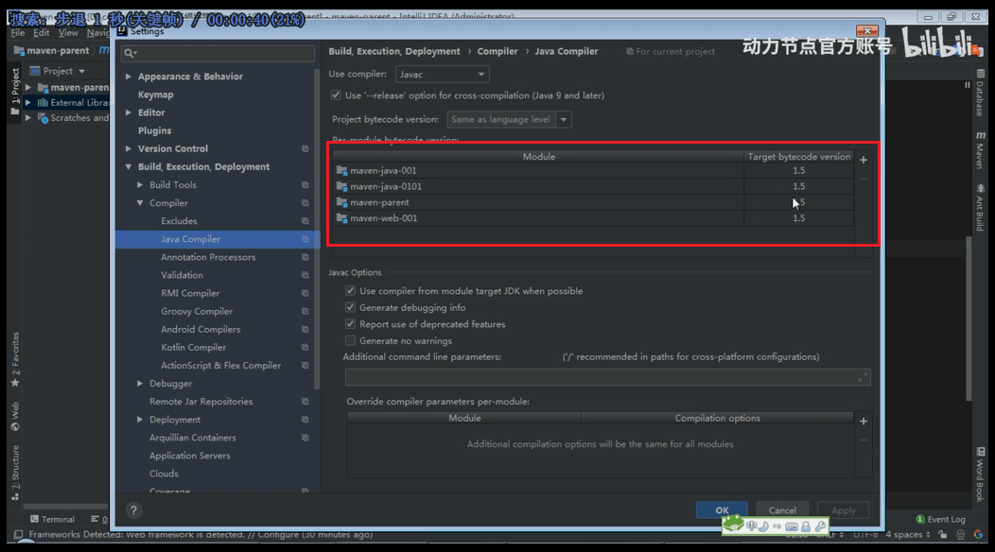Open the Terminal tool window
This screenshot has width=995, height=552.
point(52,519)
